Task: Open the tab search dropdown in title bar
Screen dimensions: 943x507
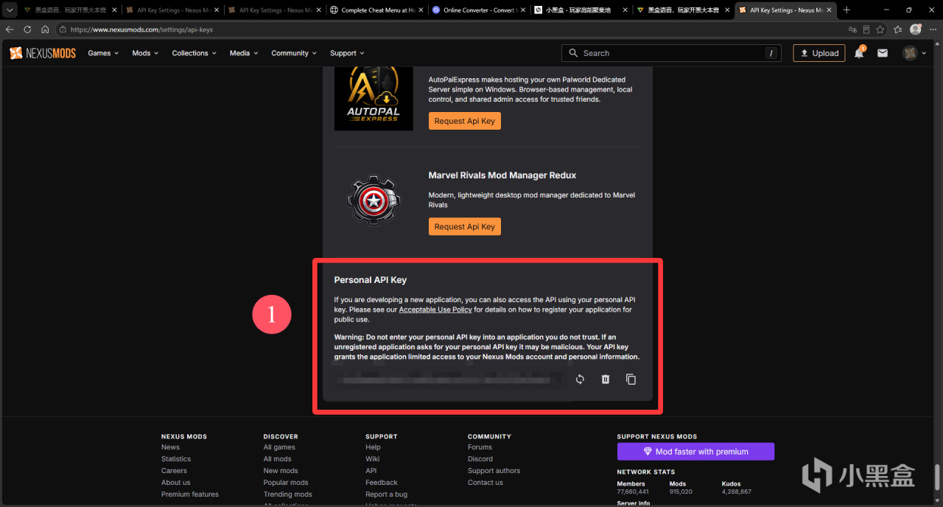Action: click(10, 10)
